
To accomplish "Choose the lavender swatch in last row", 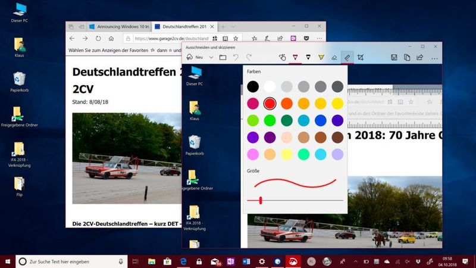I will (x=337, y=154).
